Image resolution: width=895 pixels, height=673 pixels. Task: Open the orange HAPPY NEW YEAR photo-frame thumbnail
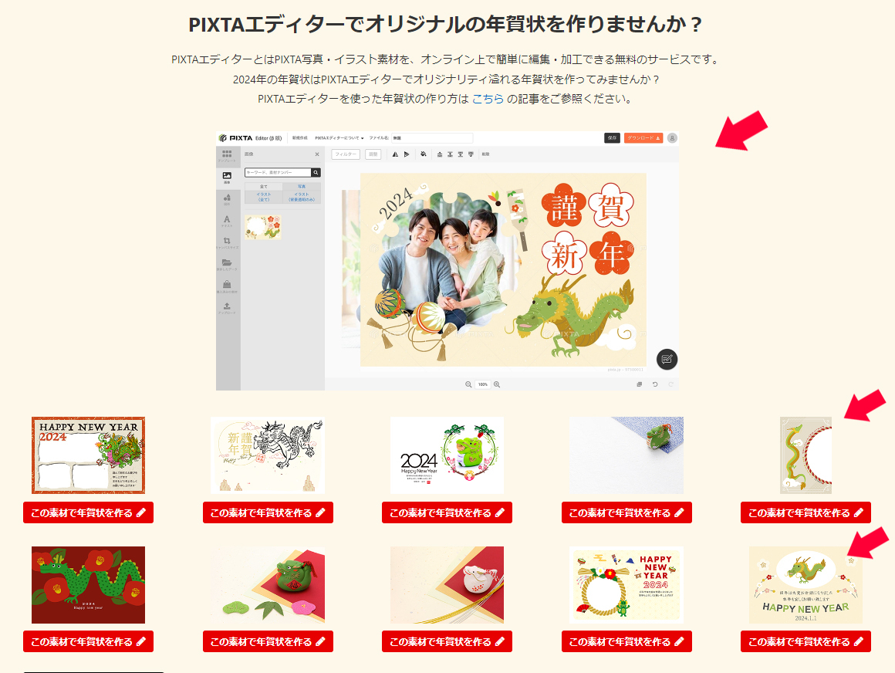[88, 455]
